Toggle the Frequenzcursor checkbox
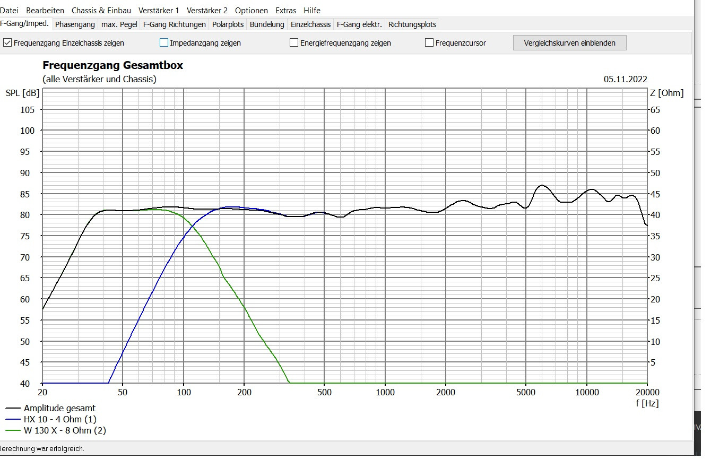The height and width of the screenshot is (468, 728). (429, 43)
